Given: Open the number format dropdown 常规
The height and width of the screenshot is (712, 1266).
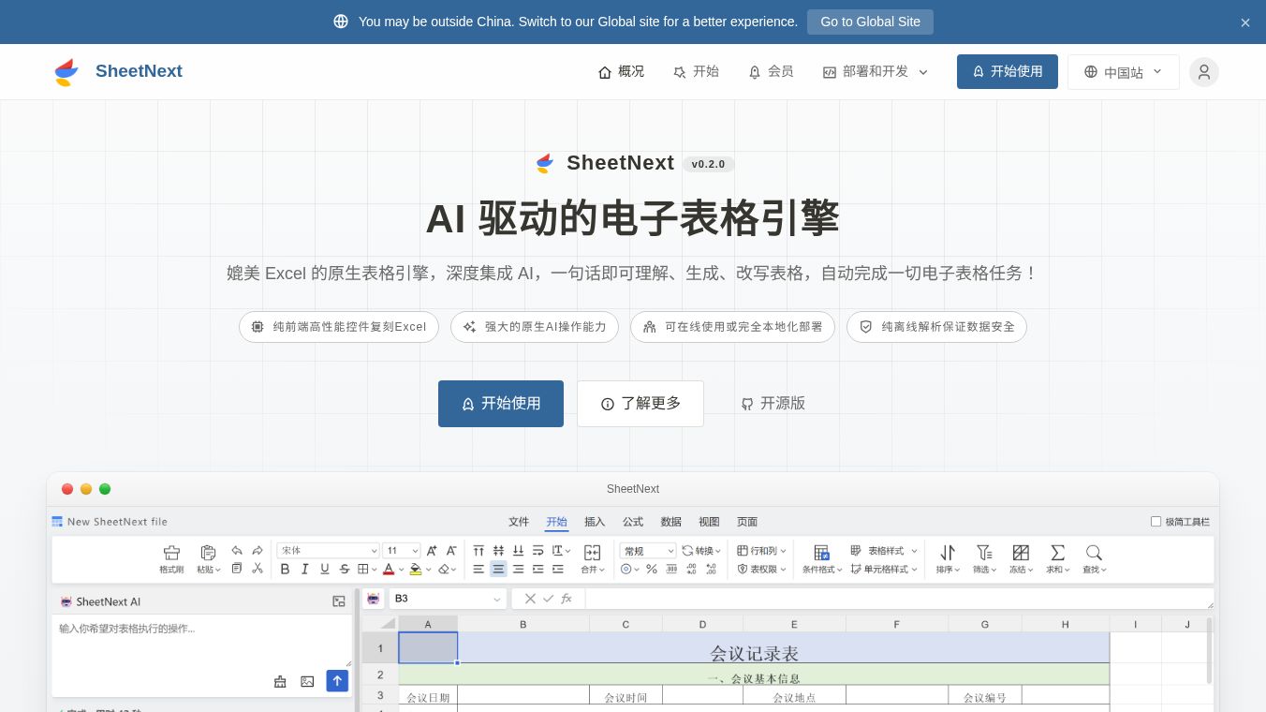Looking at the screenshot, I should point(647,551).
